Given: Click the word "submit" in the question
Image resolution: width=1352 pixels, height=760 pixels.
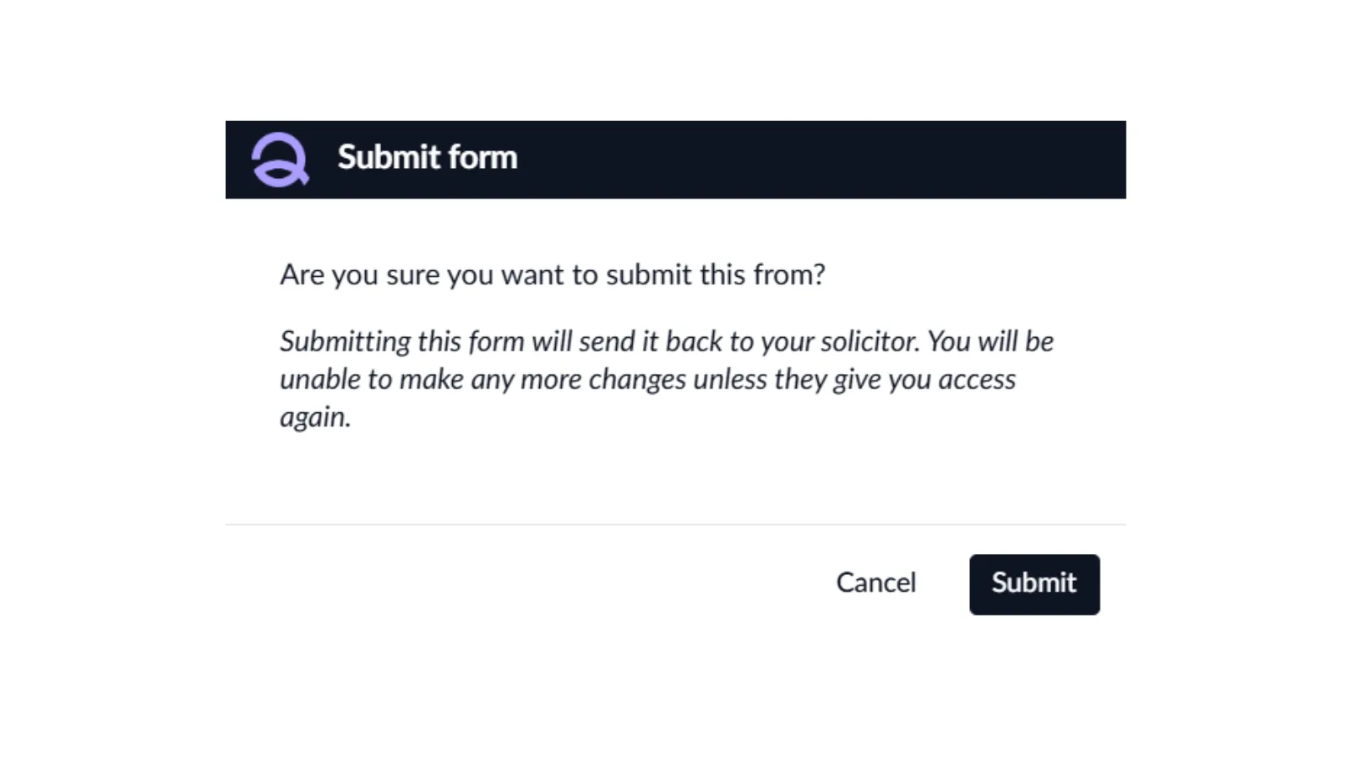Looking at the screenshot, I should click(x=648, y=274).
